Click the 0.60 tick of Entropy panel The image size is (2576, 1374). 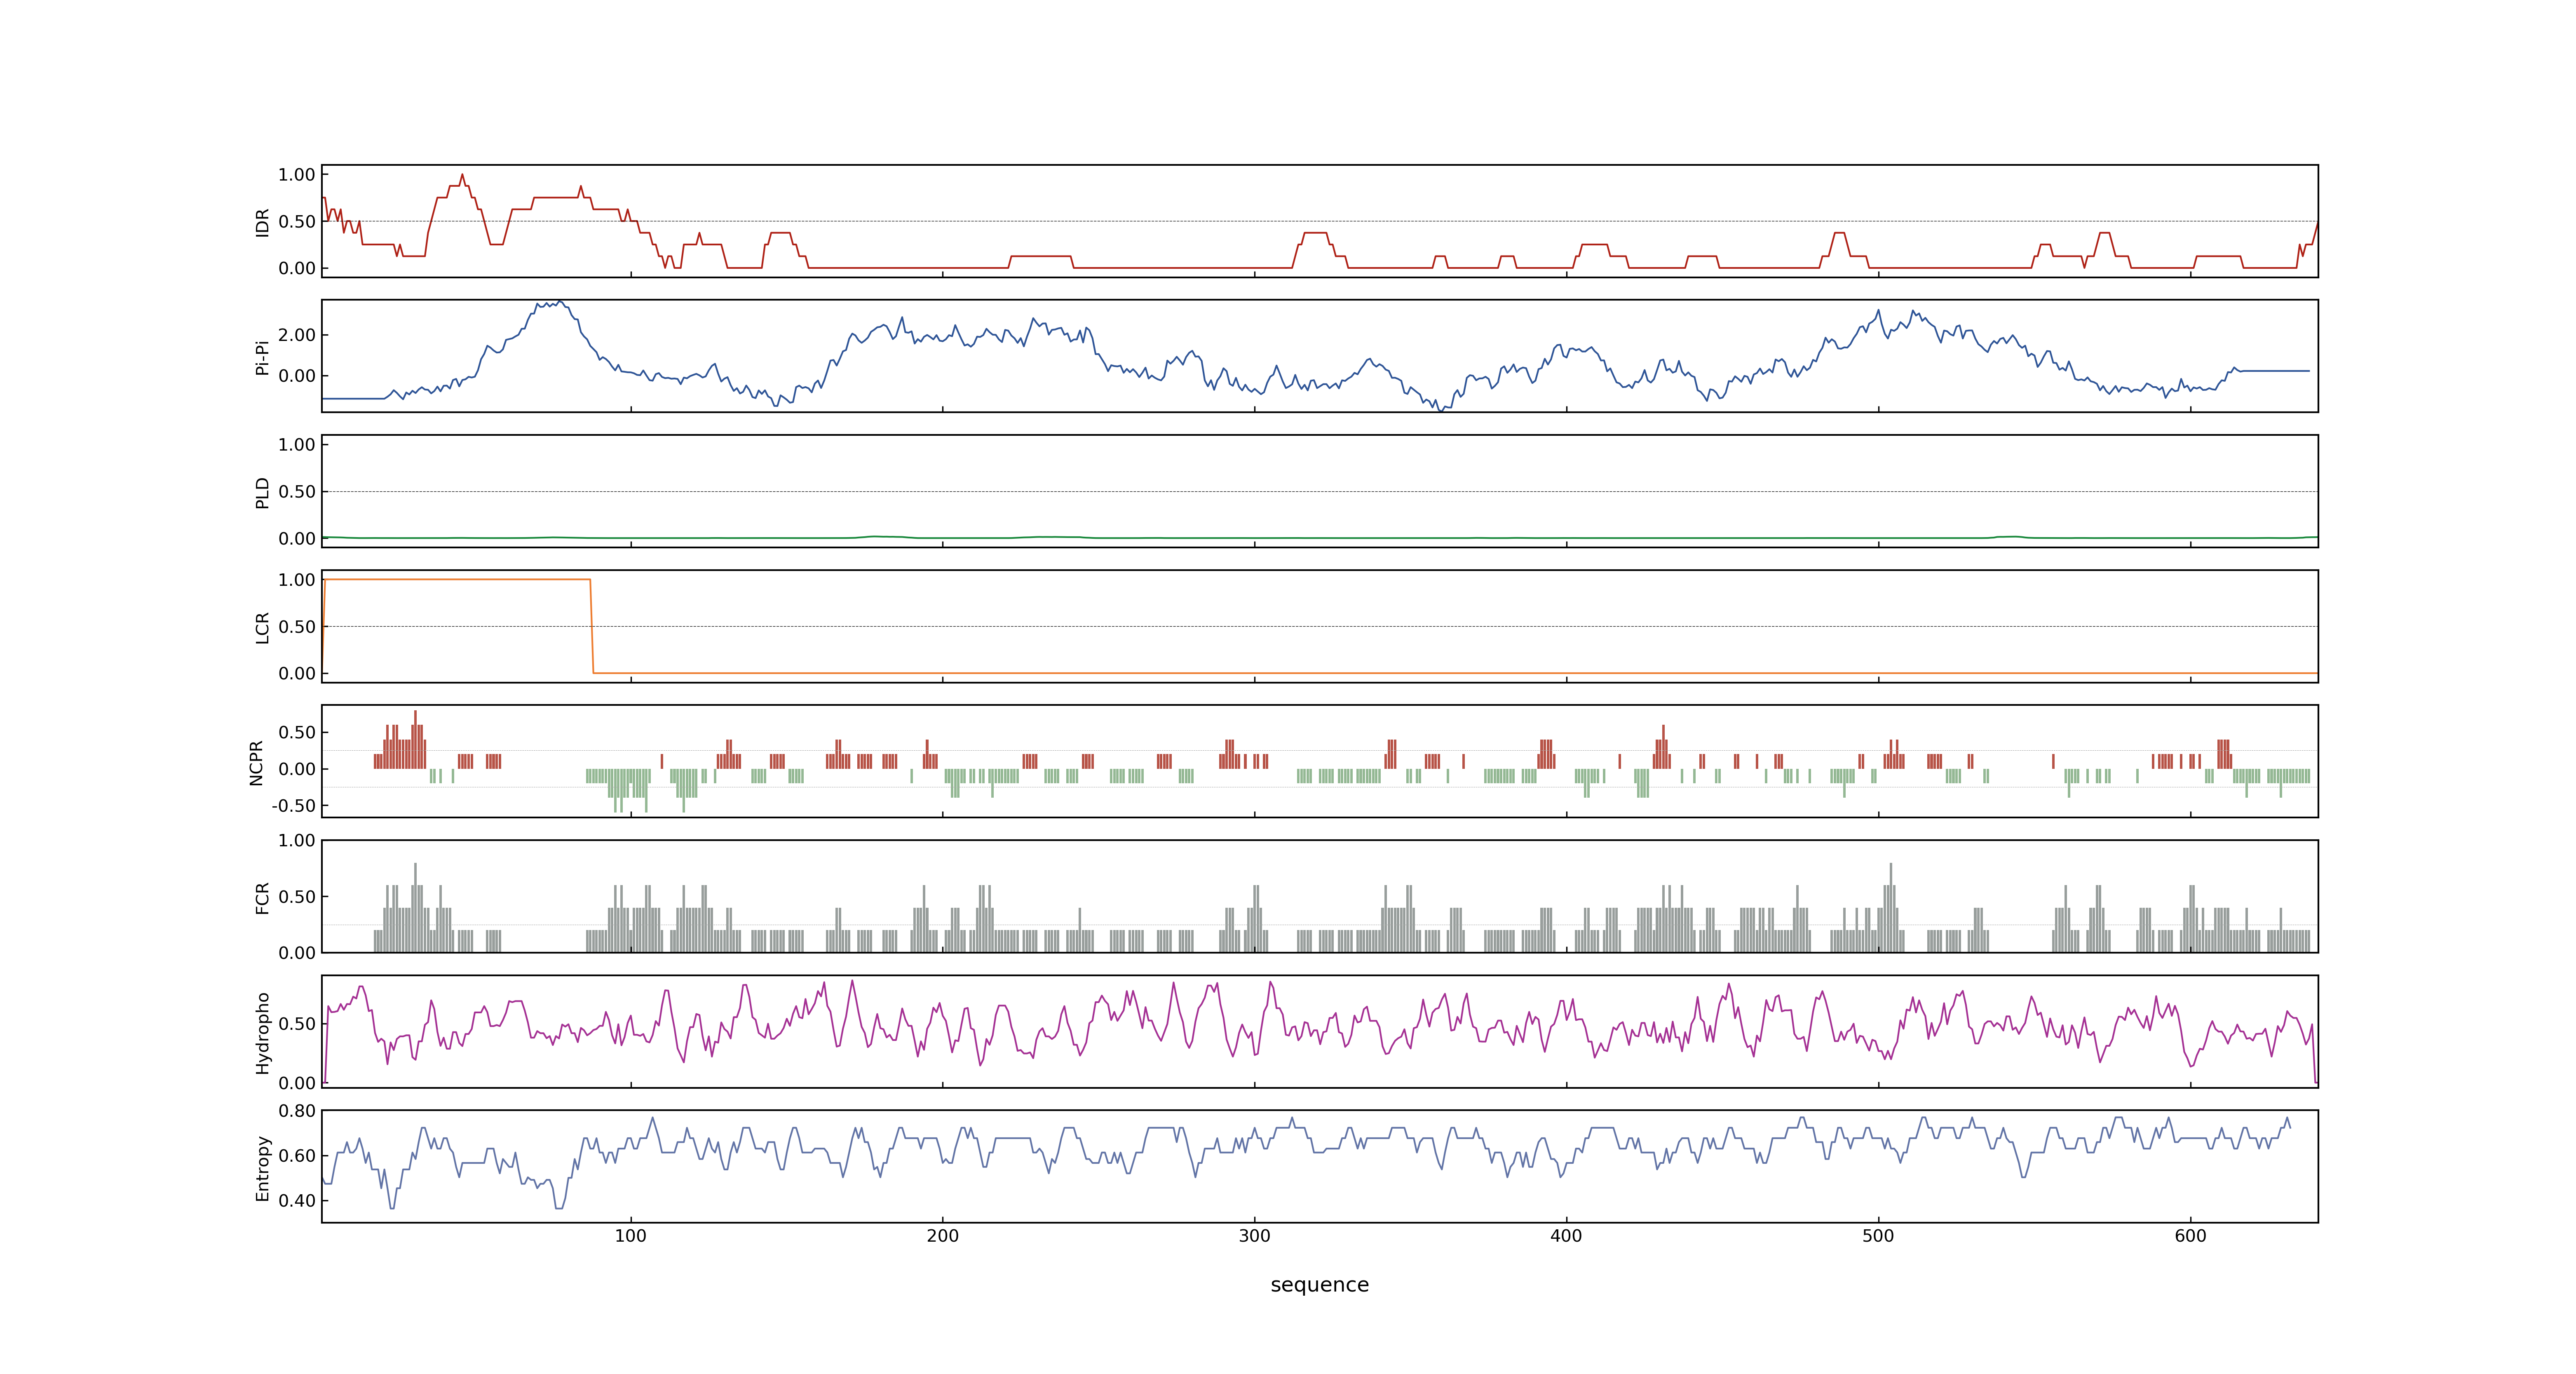click(297, 1156)
